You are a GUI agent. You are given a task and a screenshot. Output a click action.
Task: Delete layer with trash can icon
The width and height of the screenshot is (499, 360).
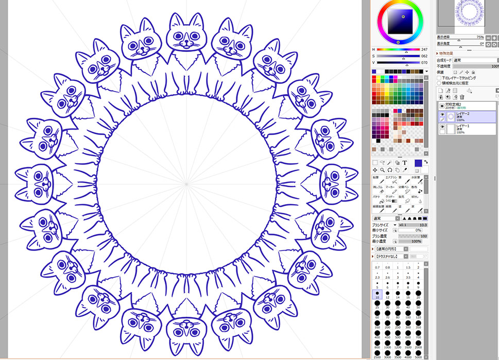coord(462,97)
